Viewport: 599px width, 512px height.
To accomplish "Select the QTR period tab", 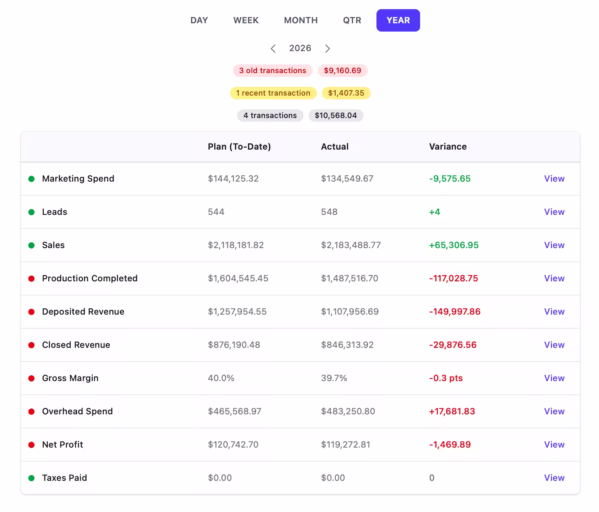I will coord(352,20).
